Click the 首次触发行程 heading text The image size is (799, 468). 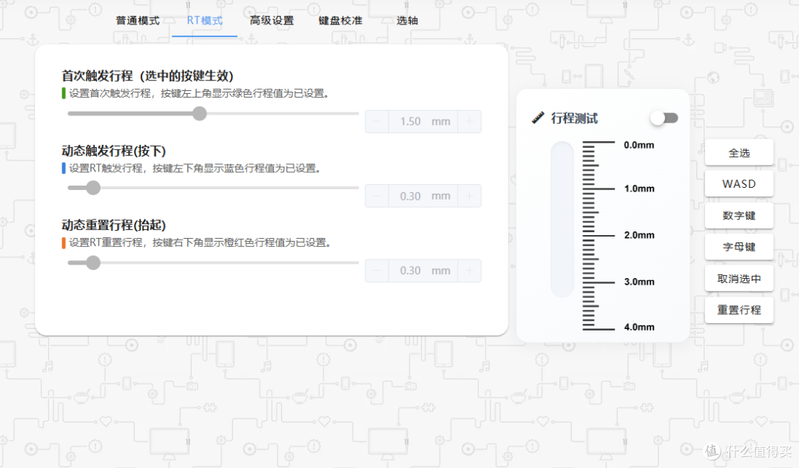click(x=147, y=76)
